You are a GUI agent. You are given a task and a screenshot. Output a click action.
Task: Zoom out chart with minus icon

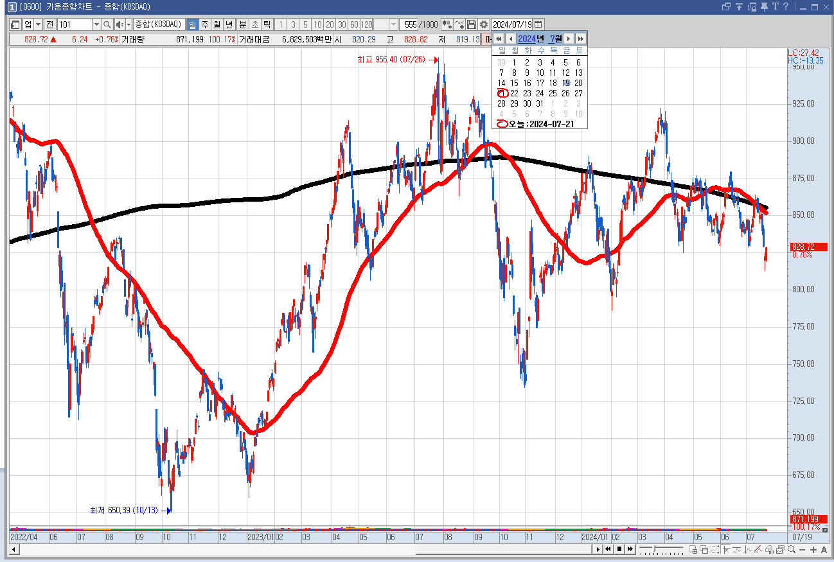[803, 550]
